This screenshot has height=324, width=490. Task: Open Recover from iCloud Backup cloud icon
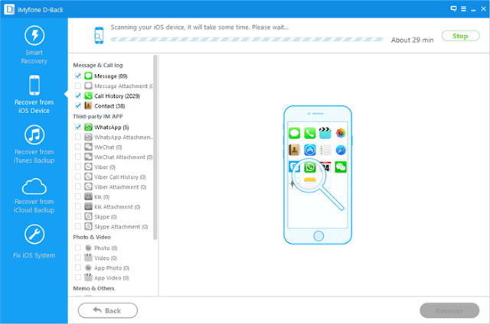click(x=34, y=186)
